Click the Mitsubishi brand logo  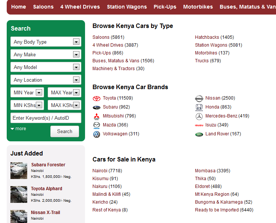[97, 116]
